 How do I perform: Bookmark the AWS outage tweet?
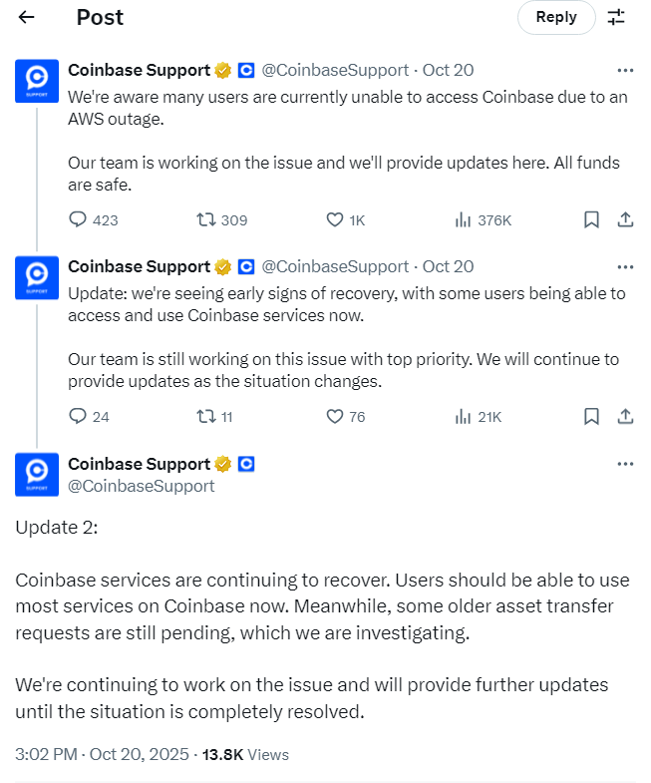point(591,219)
